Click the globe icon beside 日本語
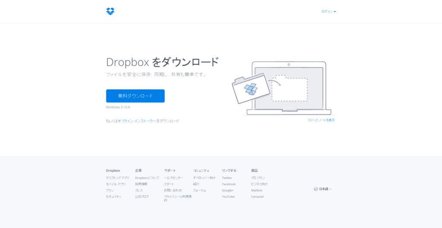Image resolution: width=442 pixels, height=228 pixels. pyautogui.click(x=316, y=189)
